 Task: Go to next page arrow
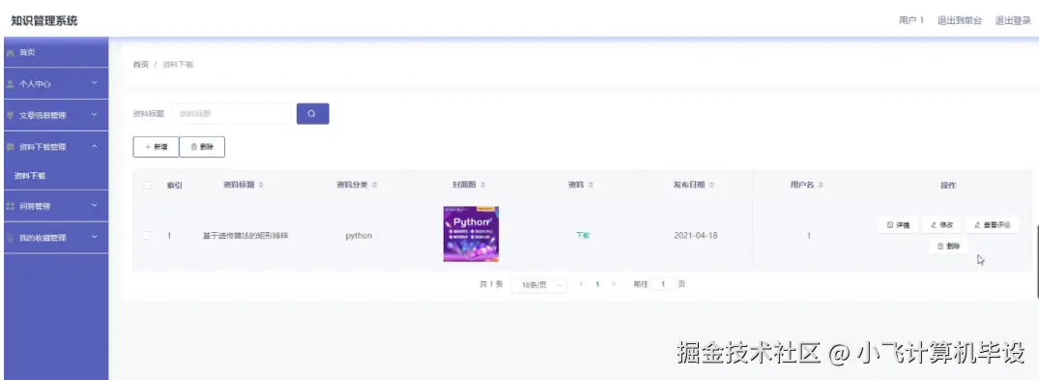coord(614,284)
